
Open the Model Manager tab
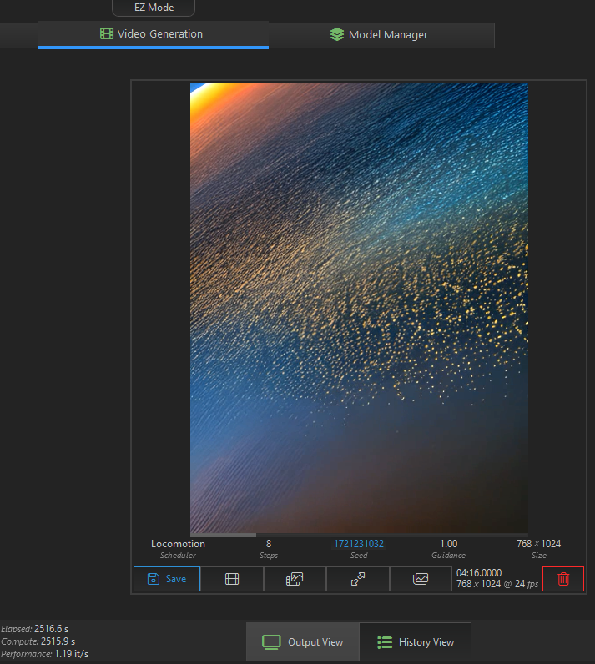[x=381, y=35]
